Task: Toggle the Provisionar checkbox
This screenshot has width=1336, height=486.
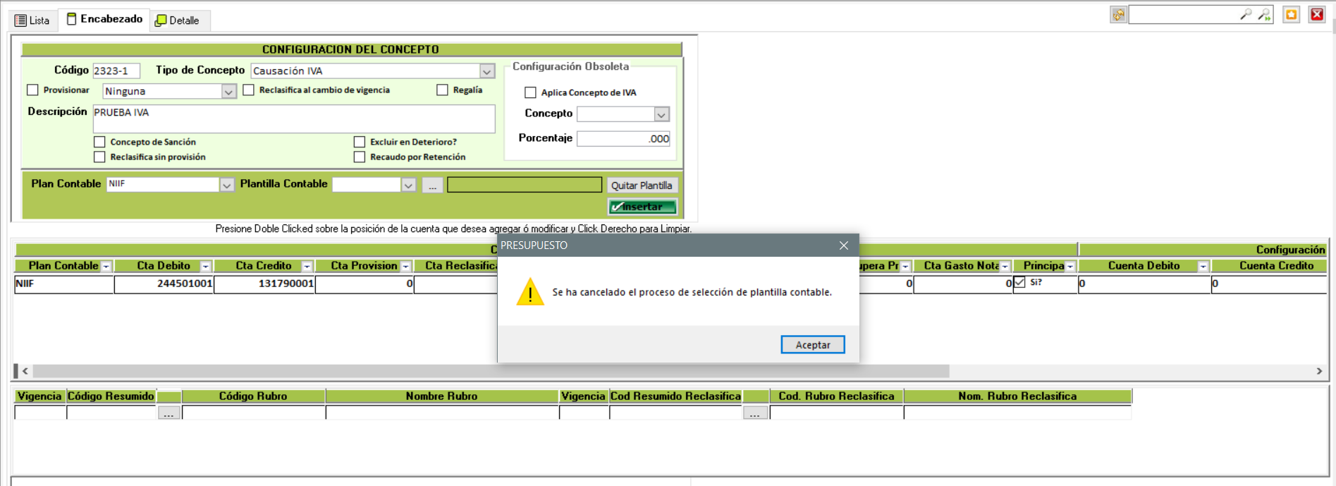Action: (32, 90)
